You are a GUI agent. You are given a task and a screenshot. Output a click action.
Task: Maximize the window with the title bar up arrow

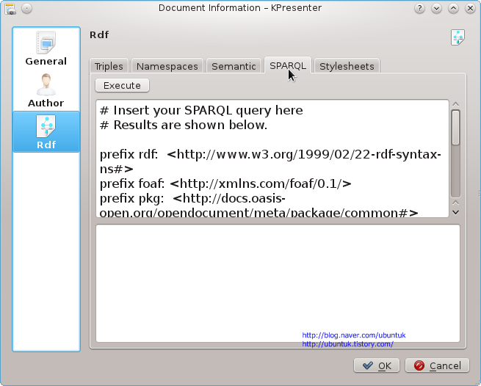tap(453, 8)
